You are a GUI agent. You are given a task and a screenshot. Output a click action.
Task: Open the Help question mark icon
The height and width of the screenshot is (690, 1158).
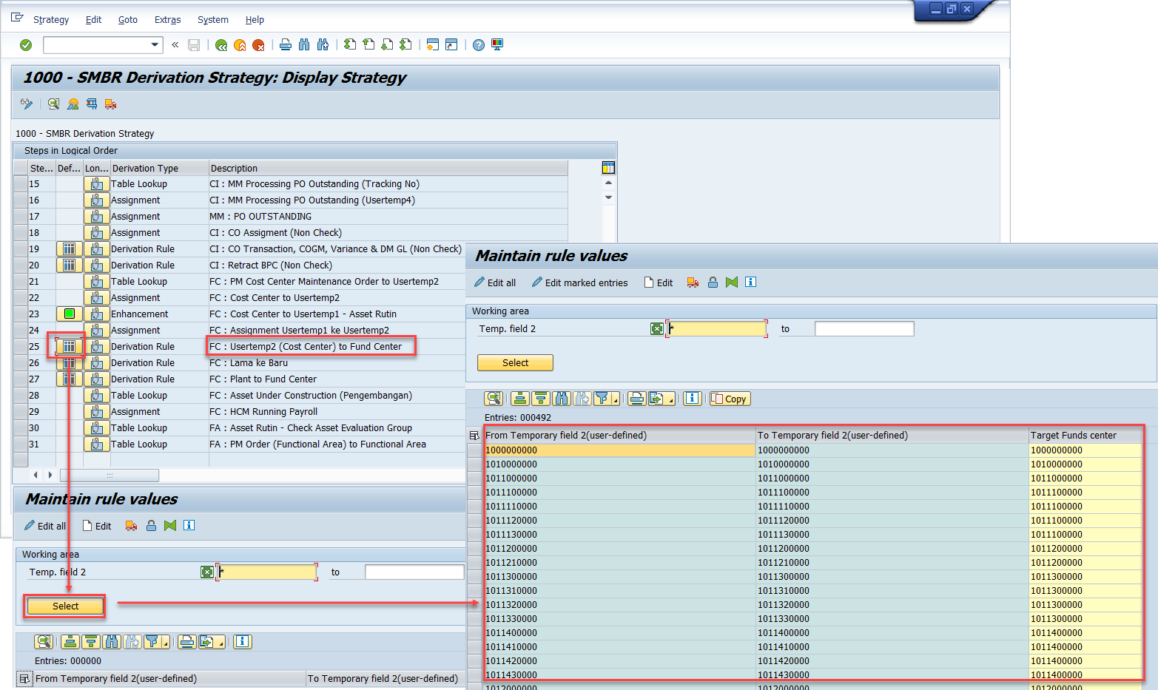(x=479, y=45)
